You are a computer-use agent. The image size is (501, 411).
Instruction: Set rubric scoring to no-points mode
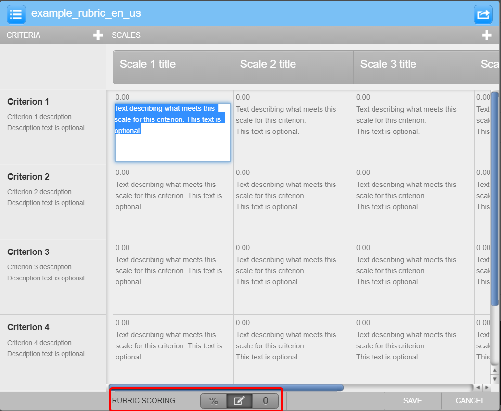tap(265, 401)
